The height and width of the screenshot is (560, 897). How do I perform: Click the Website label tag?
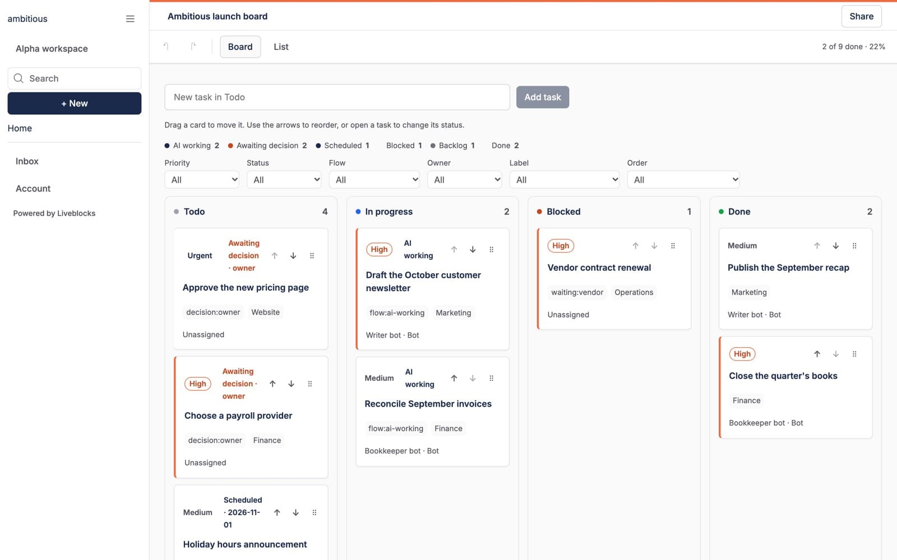[x=266, y=312]
